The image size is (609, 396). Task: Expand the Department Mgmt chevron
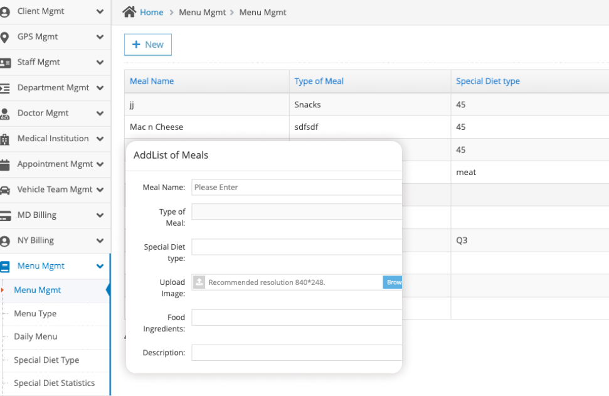click(x=100, y=88)
